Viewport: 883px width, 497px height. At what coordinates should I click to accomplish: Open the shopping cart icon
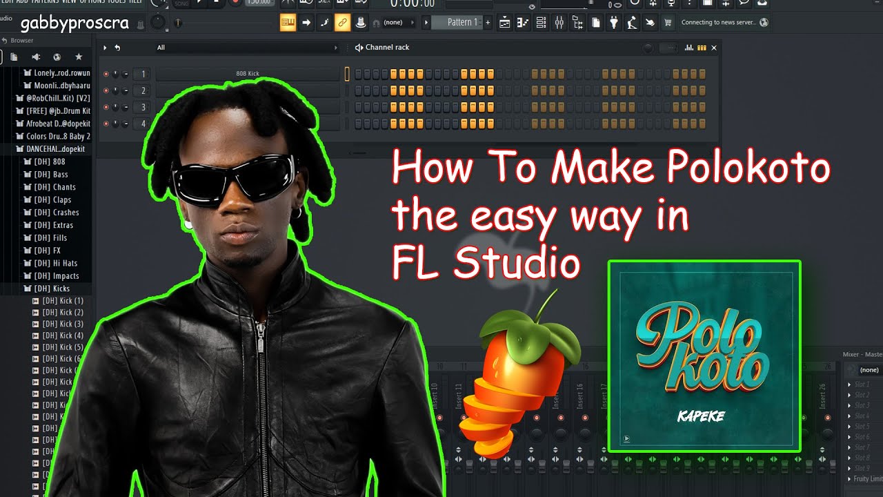tap(668, 23)
